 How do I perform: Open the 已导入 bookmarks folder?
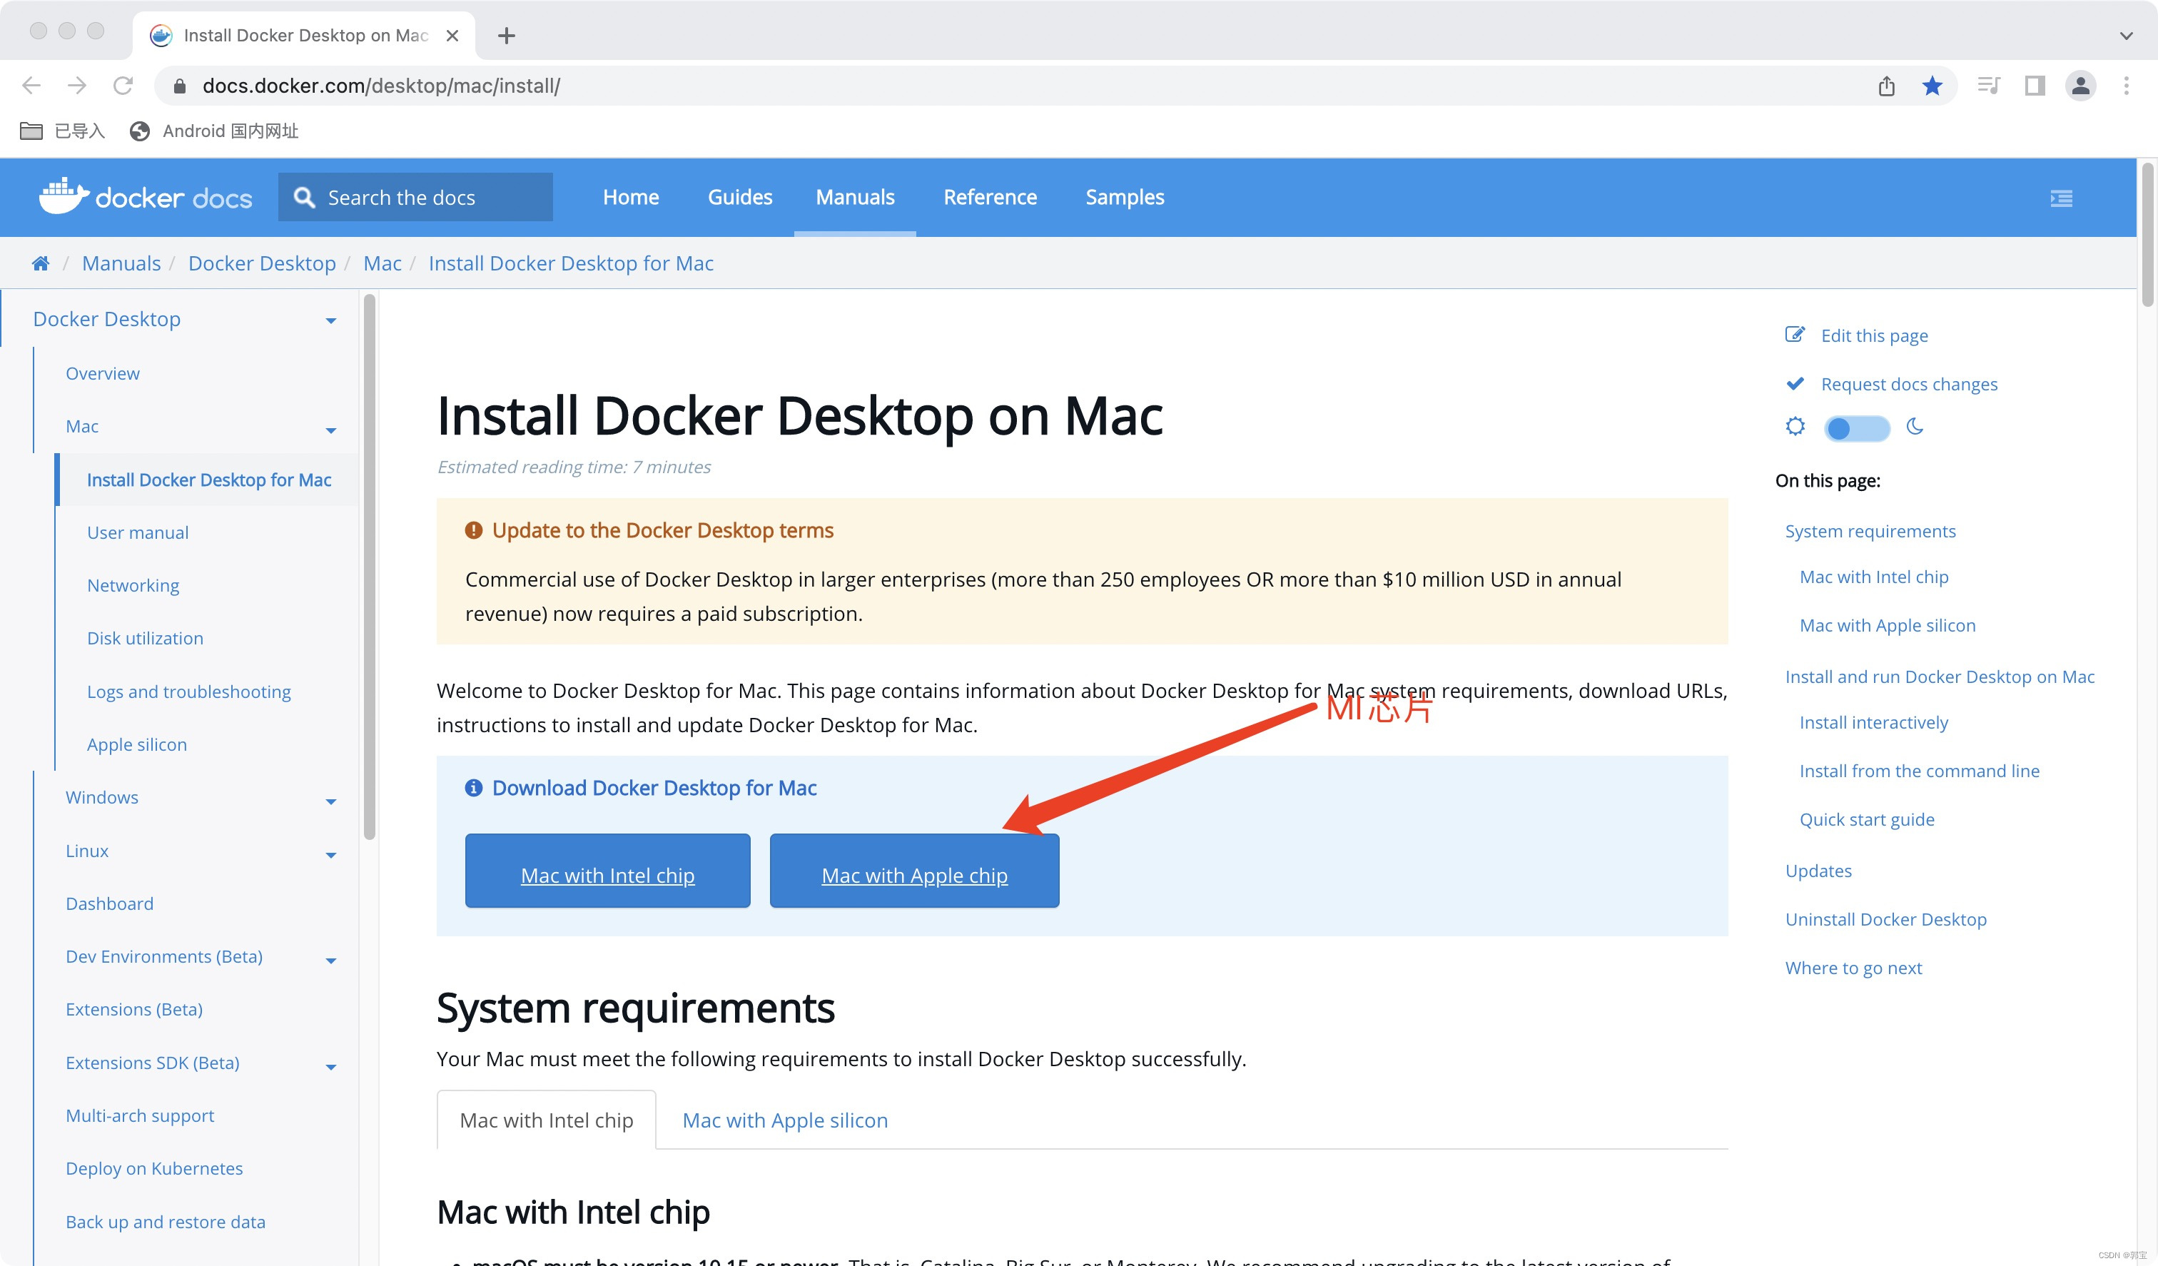coord(61,131)
